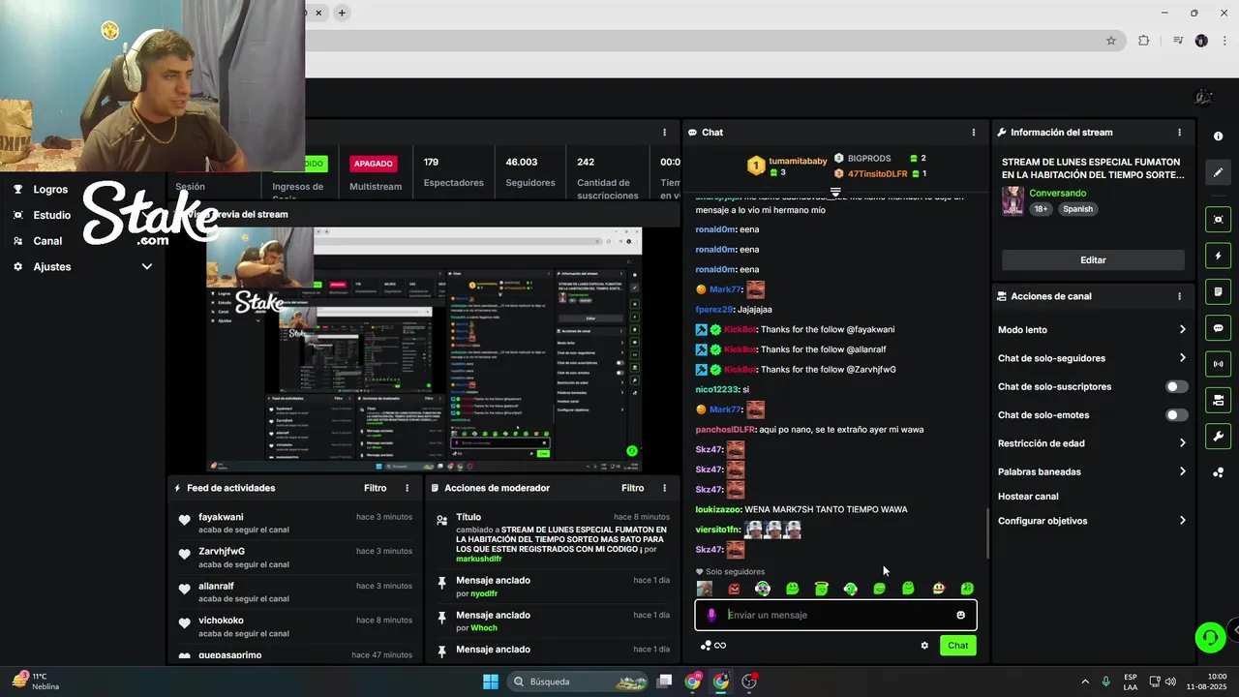Open the info icon in right sidebar

[x=1218, y=136]
